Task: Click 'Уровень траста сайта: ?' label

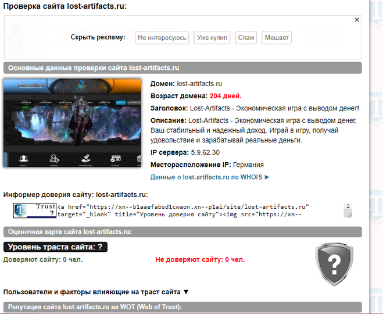Action: 55,247
